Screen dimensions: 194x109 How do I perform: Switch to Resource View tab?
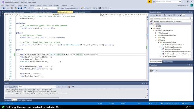click(168, 62)
